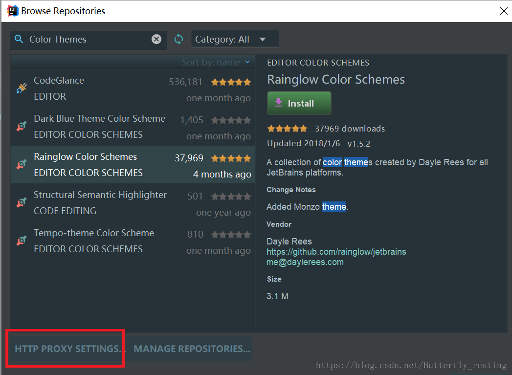Click the '4 months ago' text

pos(222,174)
